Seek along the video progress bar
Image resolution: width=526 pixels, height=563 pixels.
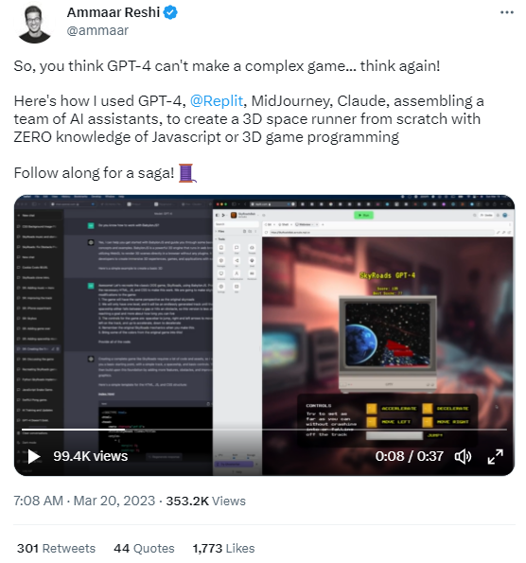264,429
